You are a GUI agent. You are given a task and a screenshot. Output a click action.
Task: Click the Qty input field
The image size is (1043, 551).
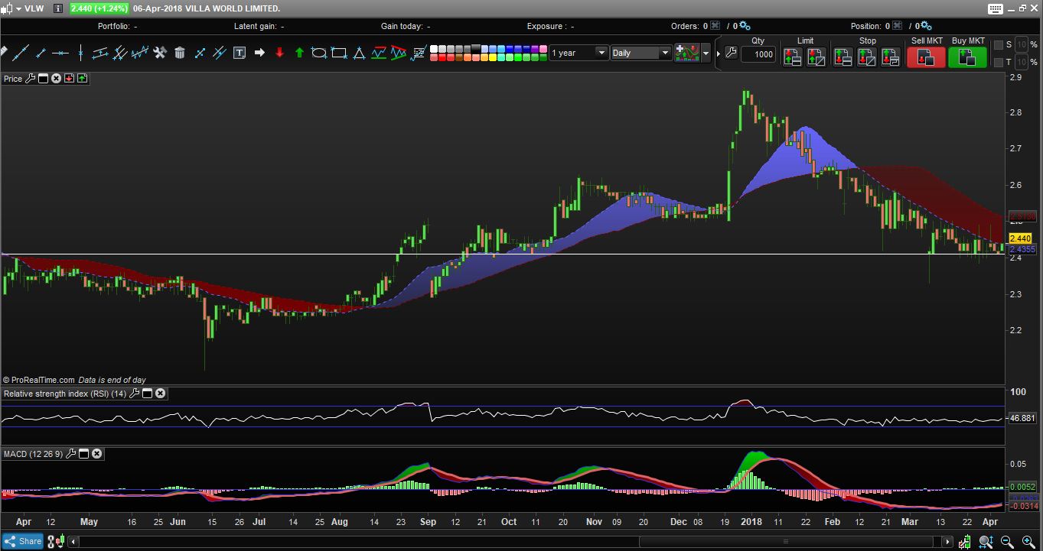(x=758, y=54)
